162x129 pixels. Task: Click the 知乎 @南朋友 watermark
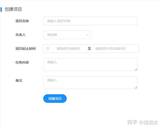click(143, 123)
